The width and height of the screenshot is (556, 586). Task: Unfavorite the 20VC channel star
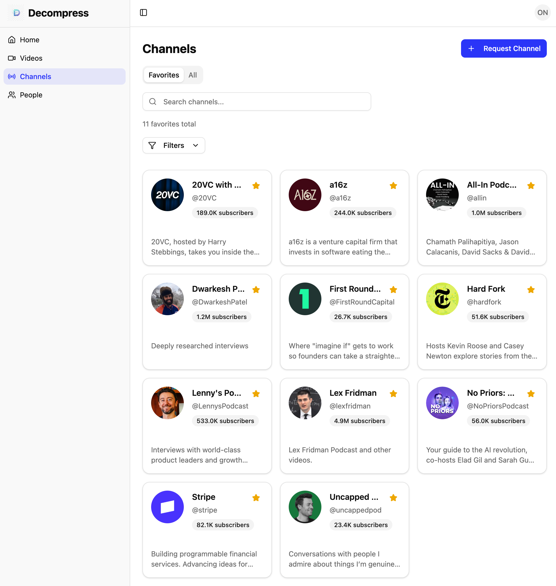tap(256, 186)
